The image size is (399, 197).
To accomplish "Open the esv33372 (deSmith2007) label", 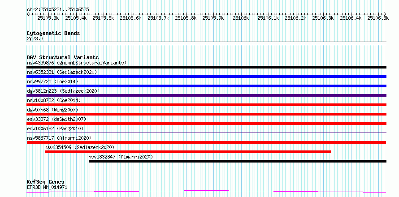I will (56, 119).
